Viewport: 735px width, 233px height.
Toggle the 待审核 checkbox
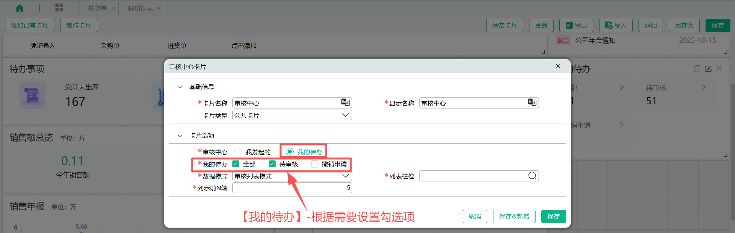272,164
